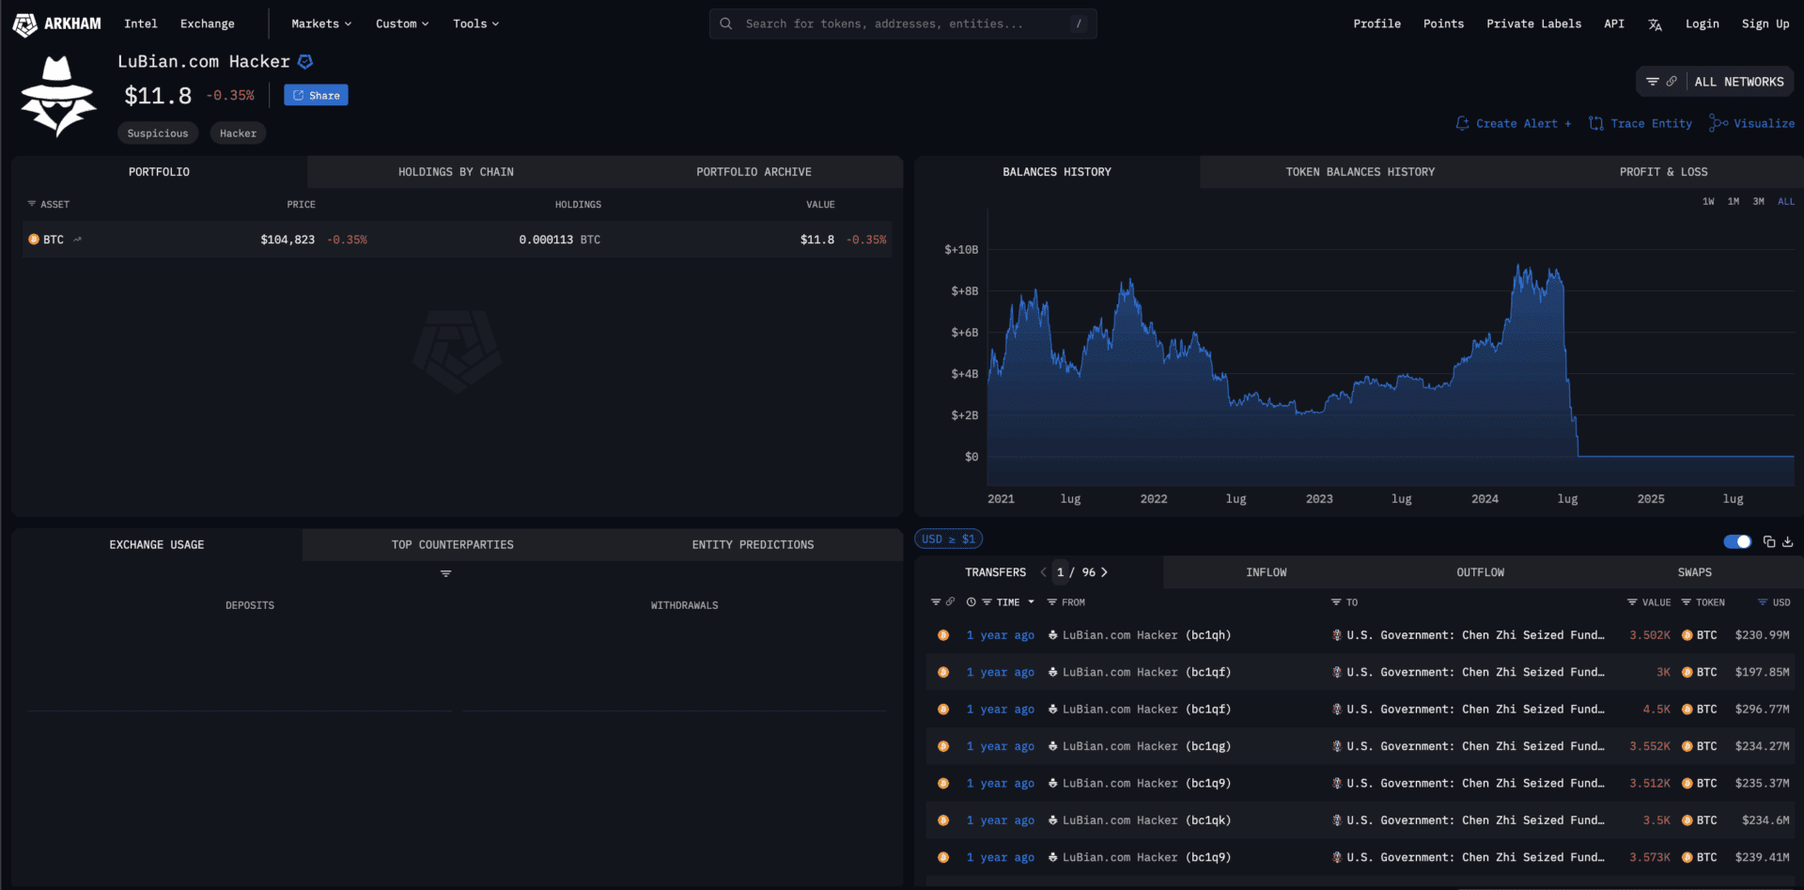Screen dimensions: 1804x890
Task: Click the verified badge next to LuBian.com Hacker
Action: coord(305,62)
